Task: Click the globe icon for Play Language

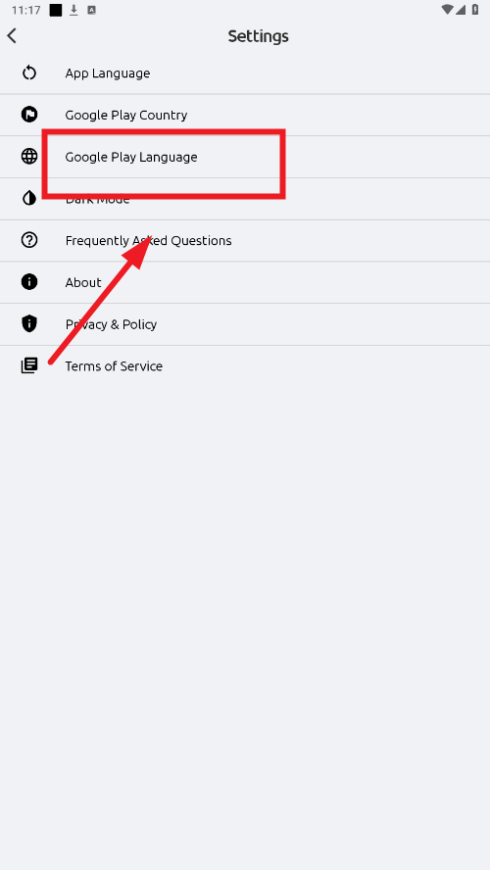Action: [29, 157]
